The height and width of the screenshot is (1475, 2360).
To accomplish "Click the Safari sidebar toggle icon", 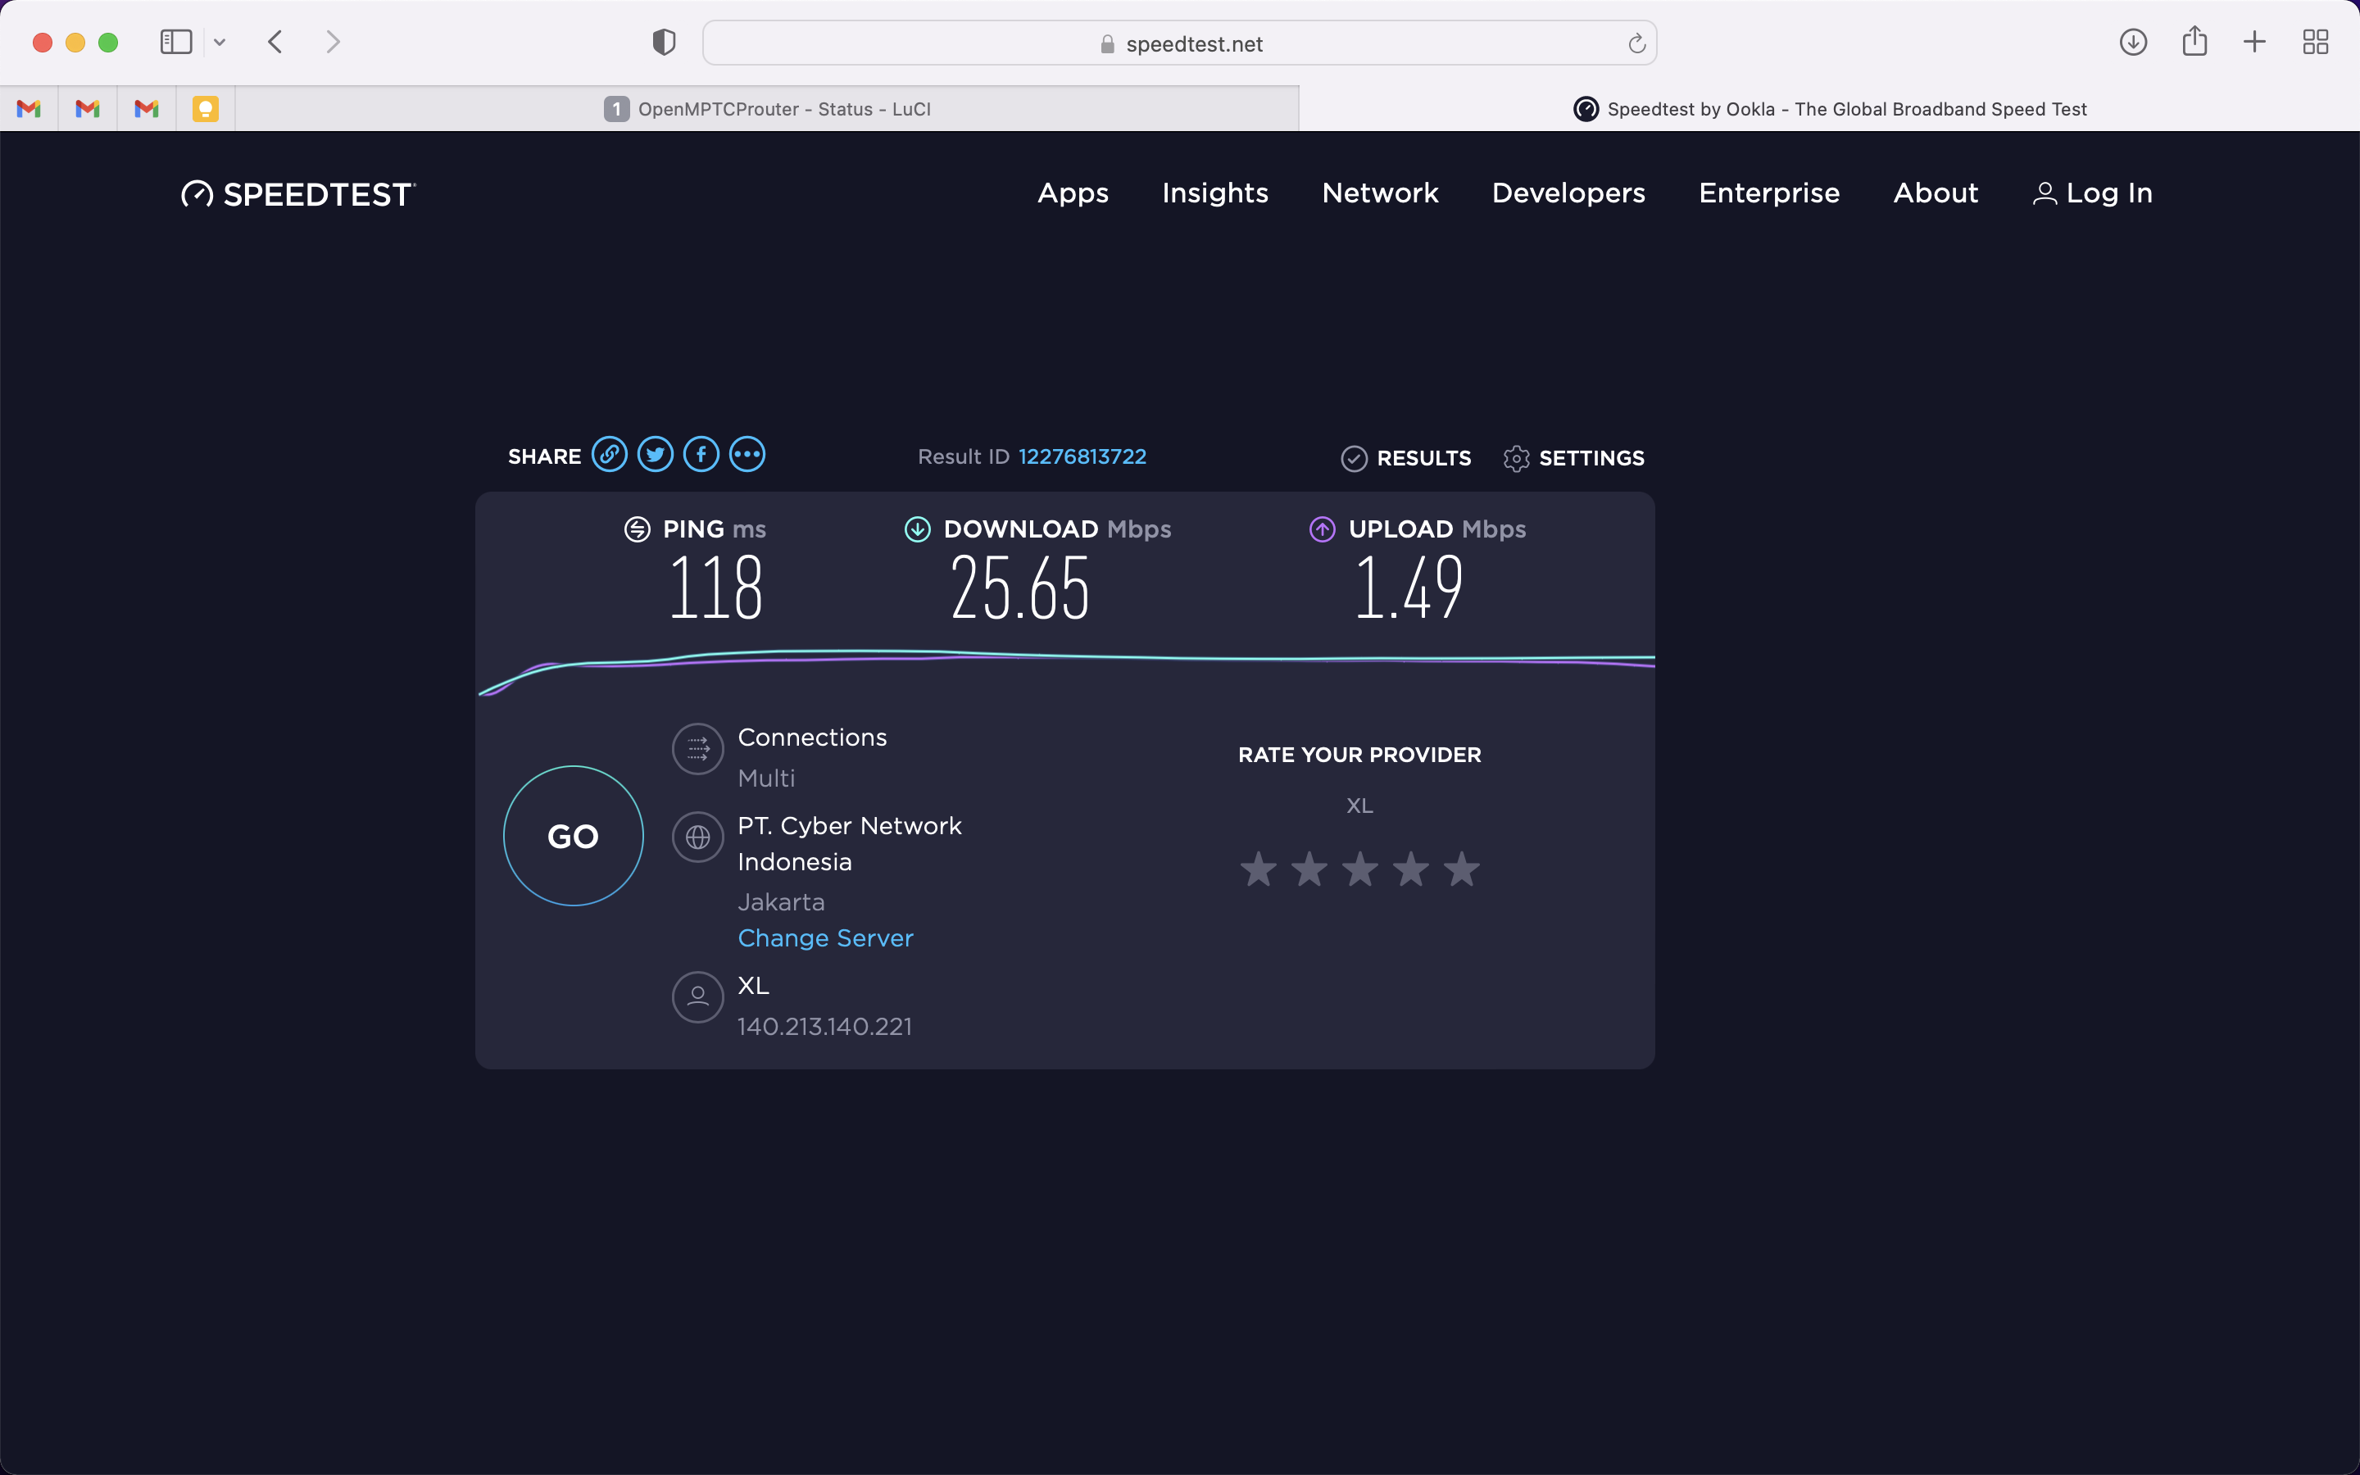I will point(175,42).
